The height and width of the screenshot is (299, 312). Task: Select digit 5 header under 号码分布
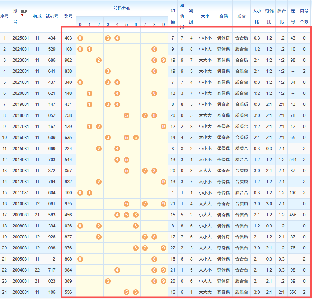(126, 25)
